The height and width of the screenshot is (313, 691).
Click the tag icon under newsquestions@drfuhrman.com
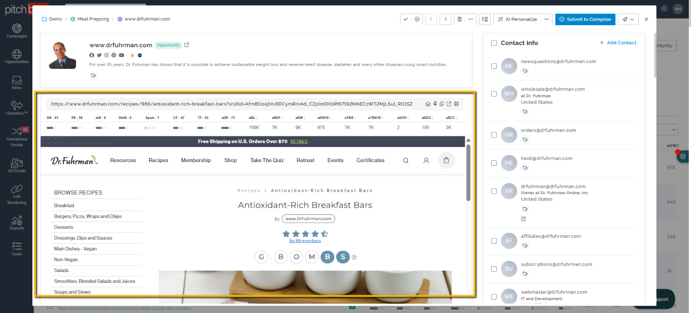click(x=525, y=71)
